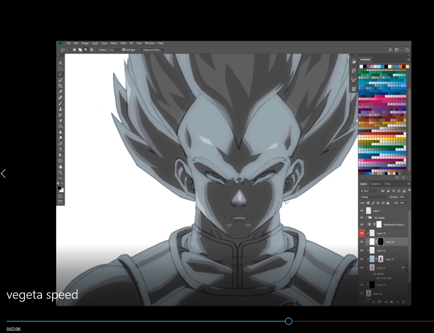
Task: Activate the Horizontal Type tool
Action: pyautogui.click(x=60, y=149)
